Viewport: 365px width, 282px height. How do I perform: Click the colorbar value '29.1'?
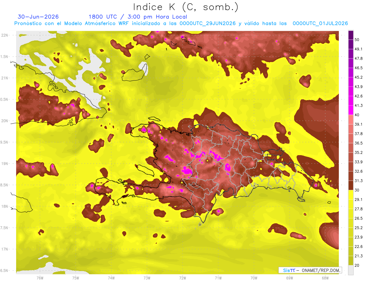tap(358, 200)
